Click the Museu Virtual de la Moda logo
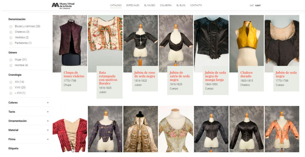Image resolution: width=305 pixels, height=157 pixels. coord(63,5)
